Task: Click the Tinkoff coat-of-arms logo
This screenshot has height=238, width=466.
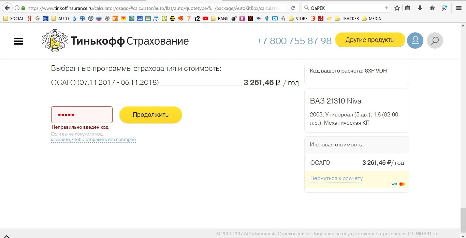Action: tap(55, 41)
